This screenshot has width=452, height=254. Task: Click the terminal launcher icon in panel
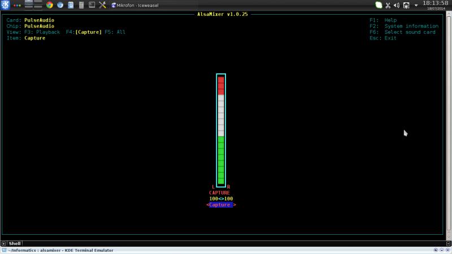[x=92, y=5]
